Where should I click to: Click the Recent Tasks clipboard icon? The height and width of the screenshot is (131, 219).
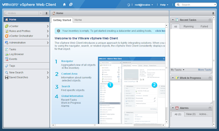point(177,20)
